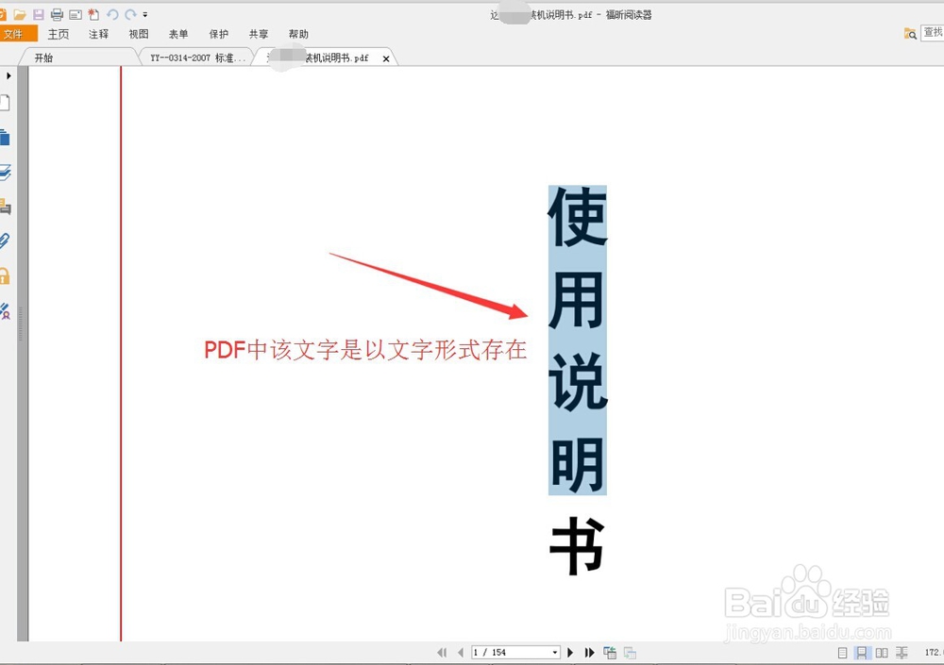Click the Print icon in the toolbar
Image resolution: width=944 pixels, height=665 pixels.
pos(57,14)
